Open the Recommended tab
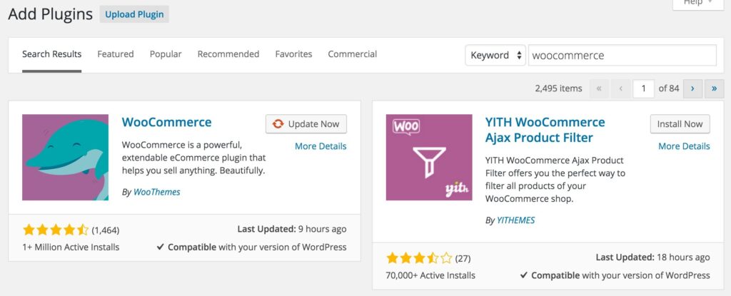731x296 pixels. (228, 54)
